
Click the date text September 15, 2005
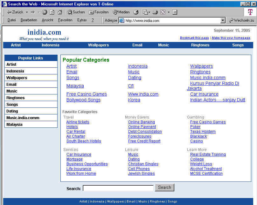pos(232,31)
